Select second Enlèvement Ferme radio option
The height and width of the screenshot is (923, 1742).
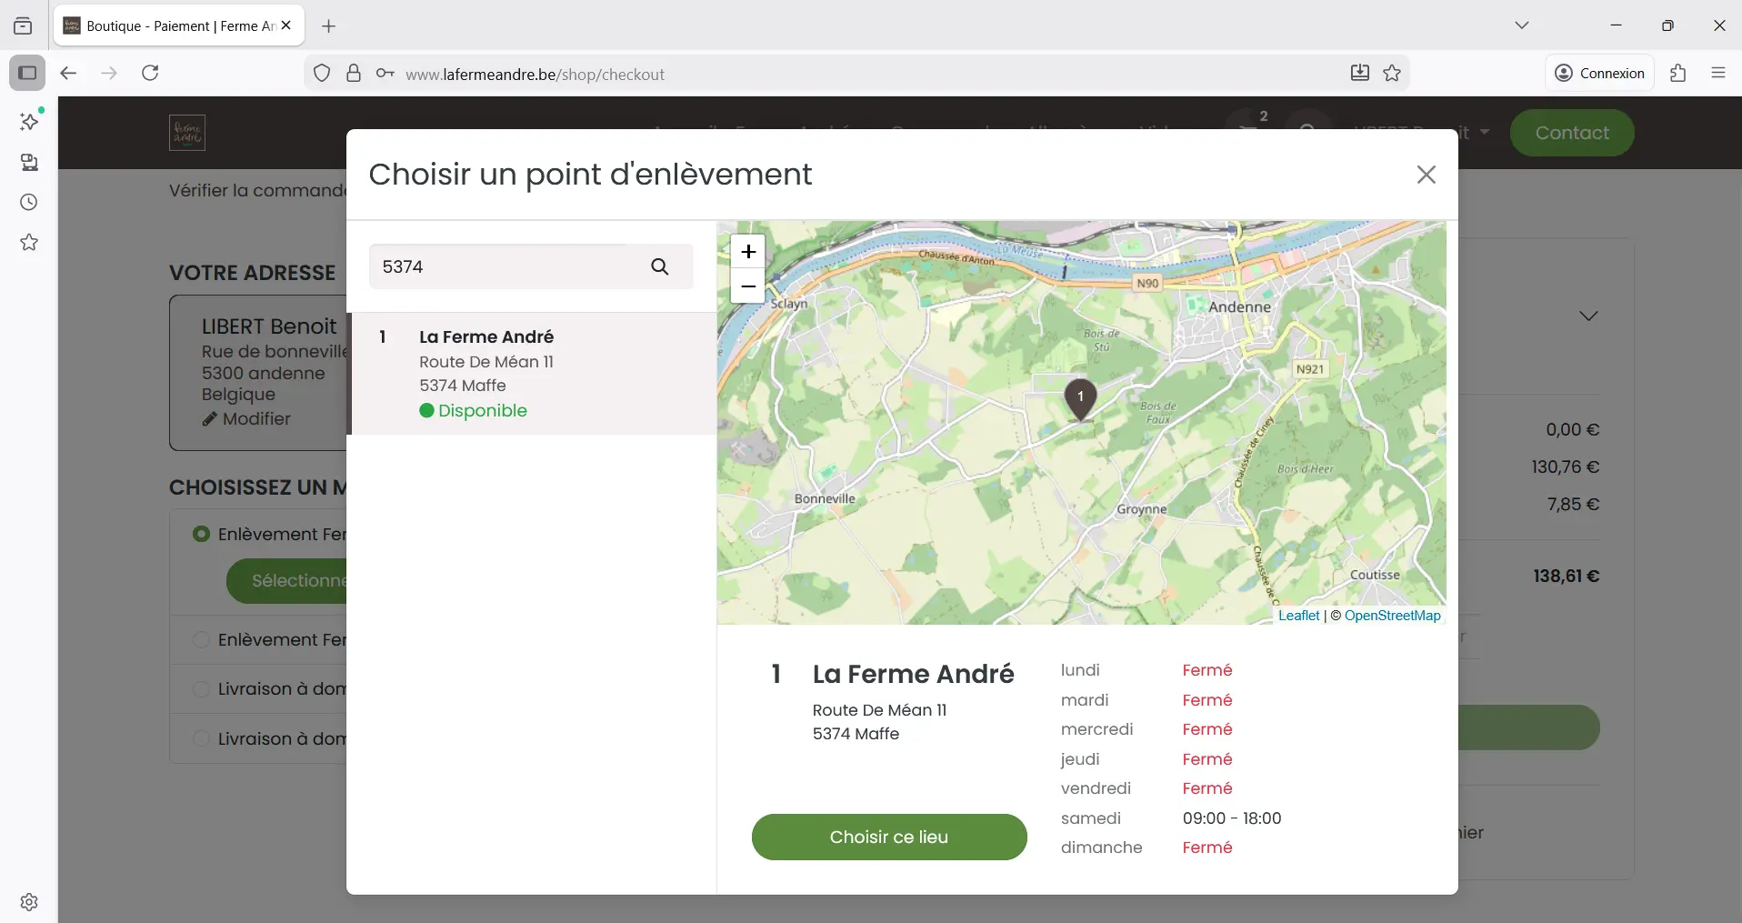click(202, 639)
